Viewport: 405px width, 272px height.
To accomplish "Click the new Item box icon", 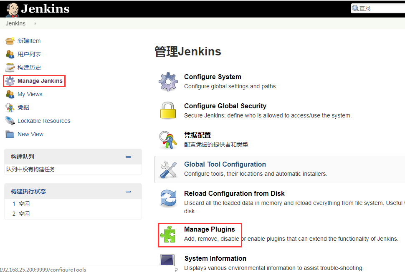I will pos(10,41).
